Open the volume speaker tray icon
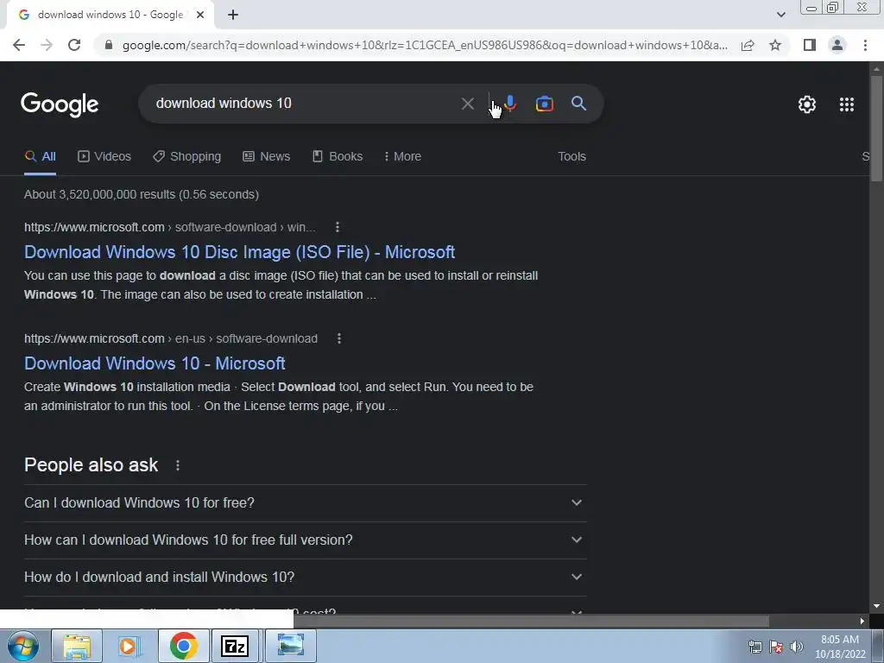Viewport: 884px width, 663px height. click(797, 647)
